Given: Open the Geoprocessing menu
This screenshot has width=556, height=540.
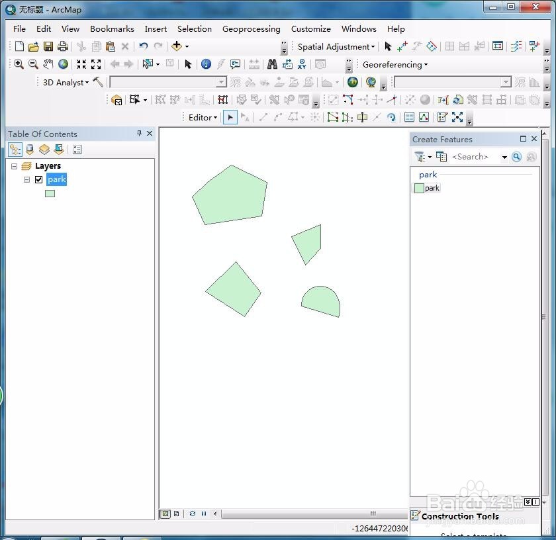Looking at the screenshot, I should [251, 29].
